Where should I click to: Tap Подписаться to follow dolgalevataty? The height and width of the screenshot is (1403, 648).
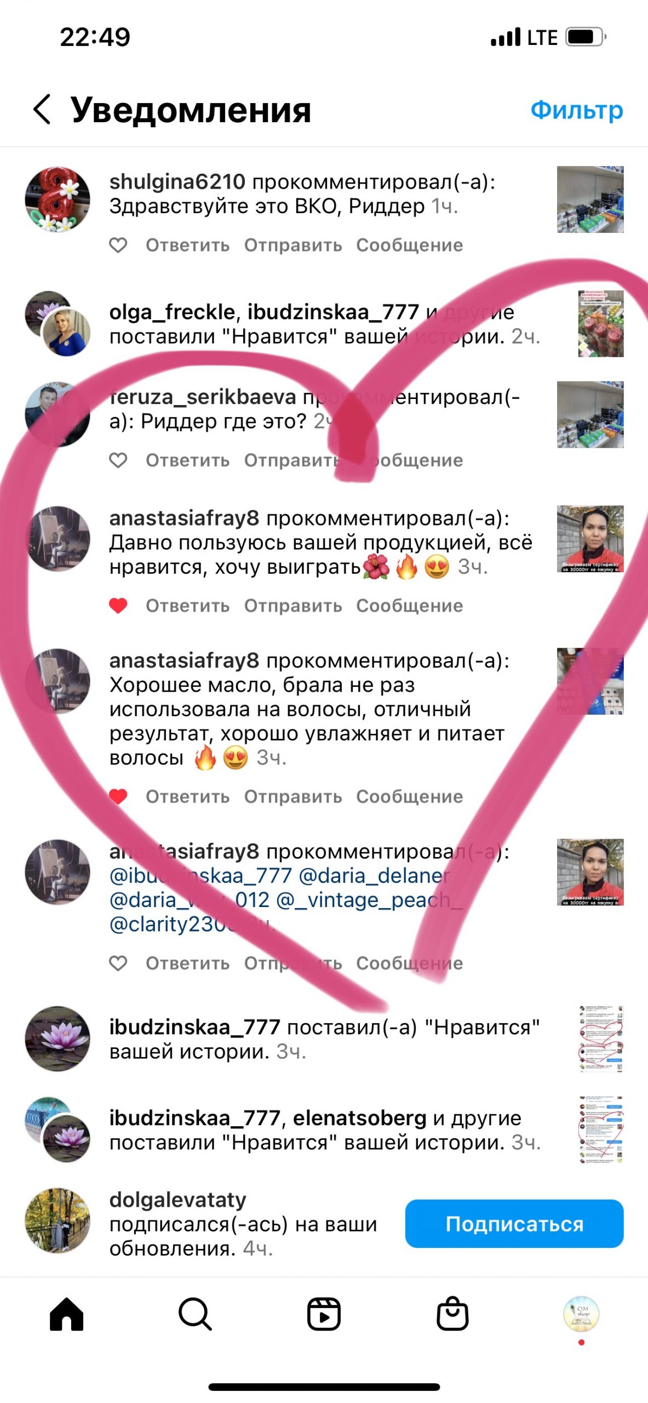[x=514, y=1224]
